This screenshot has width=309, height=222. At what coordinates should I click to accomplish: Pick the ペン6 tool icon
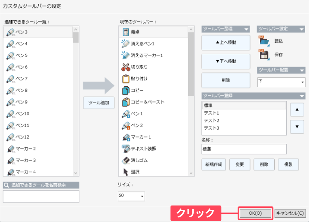(10, 67)
